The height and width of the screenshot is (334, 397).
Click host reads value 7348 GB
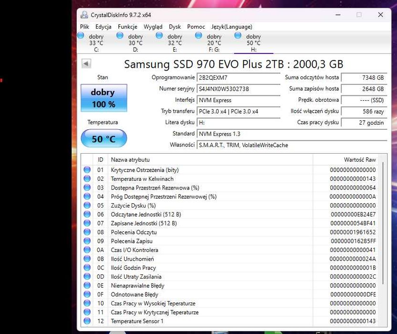pyautogui.click(x=364, y=77)
